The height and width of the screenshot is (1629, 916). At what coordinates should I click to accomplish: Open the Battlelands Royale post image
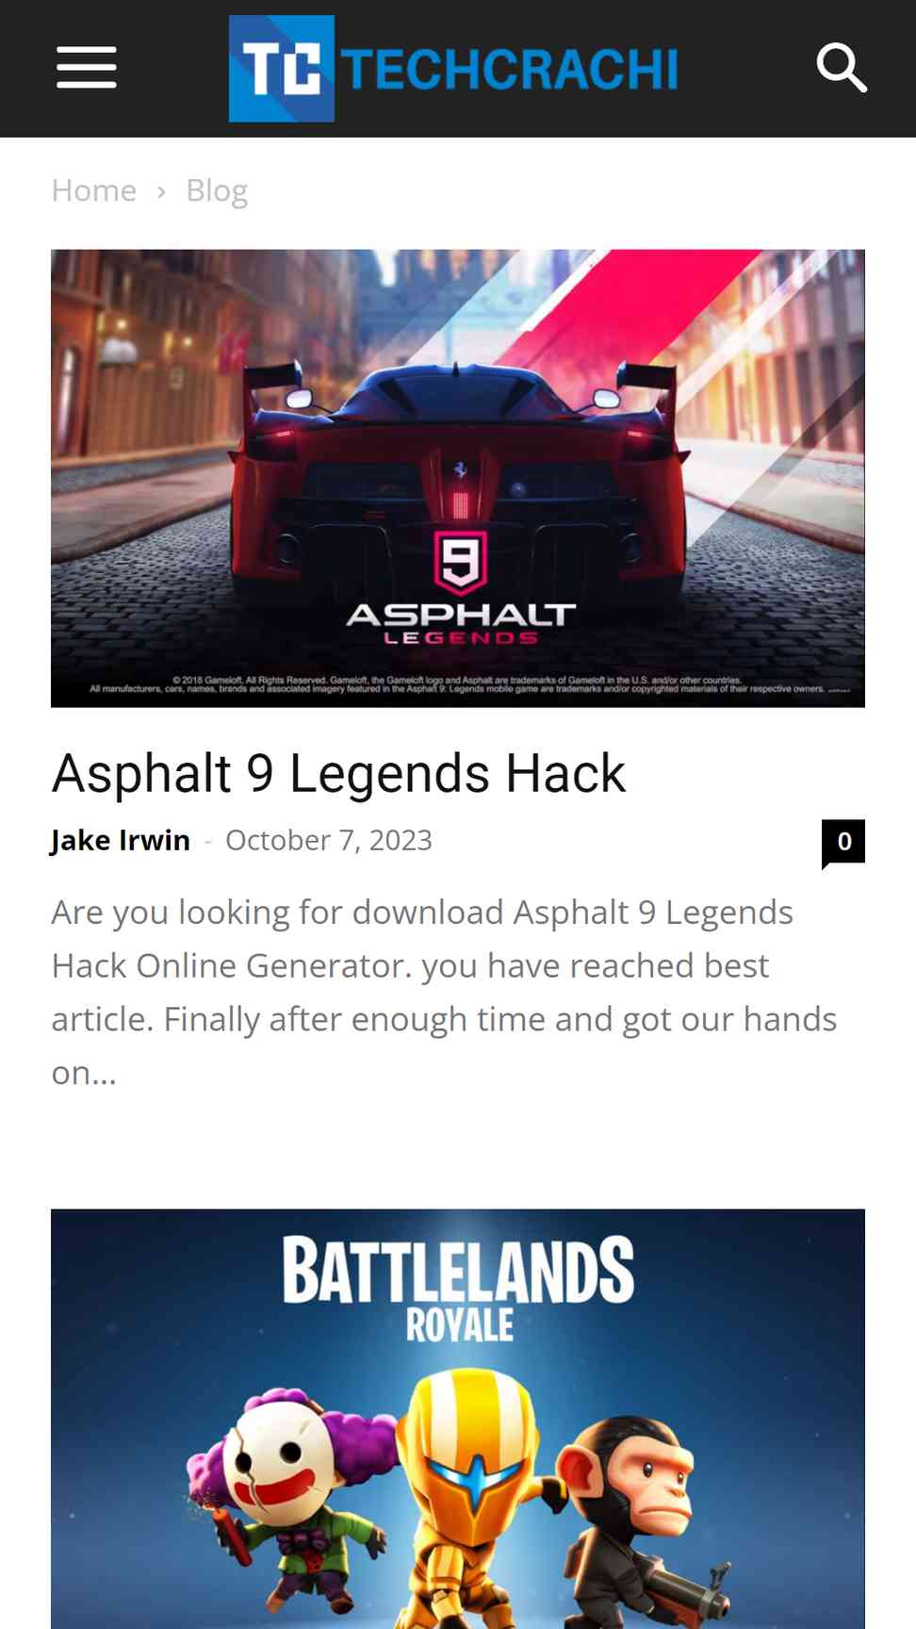pos(458,1419)
